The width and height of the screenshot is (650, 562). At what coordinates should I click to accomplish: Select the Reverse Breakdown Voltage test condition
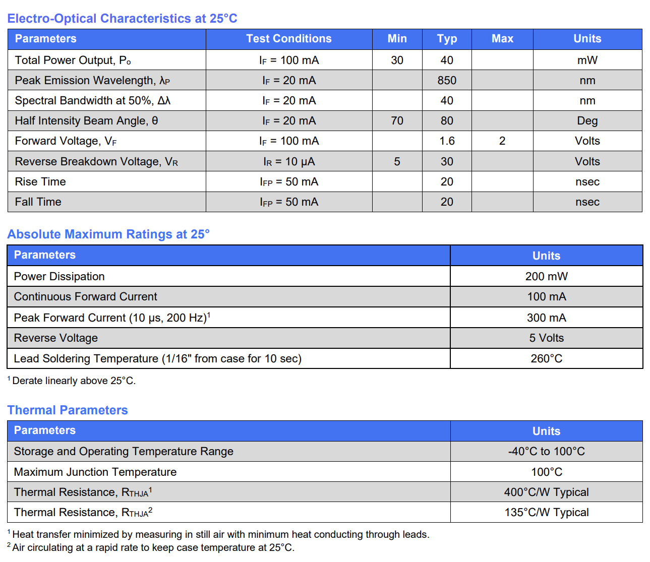[288, 162]
